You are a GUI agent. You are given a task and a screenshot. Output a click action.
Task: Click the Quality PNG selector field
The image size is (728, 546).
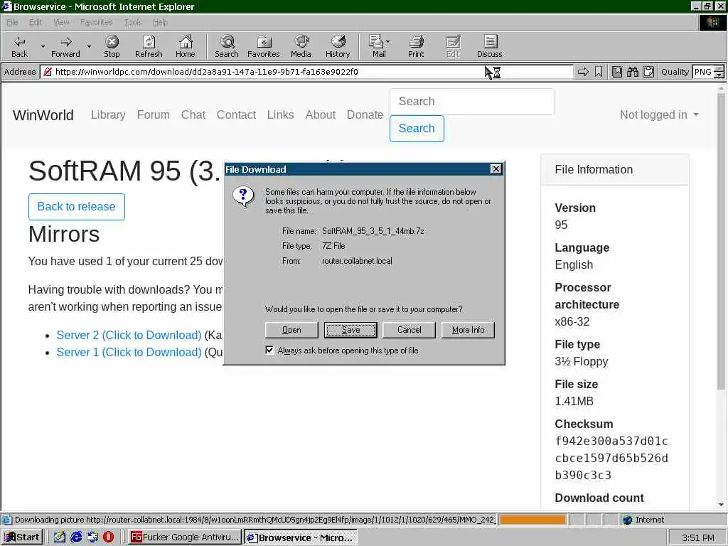point(702,72)
